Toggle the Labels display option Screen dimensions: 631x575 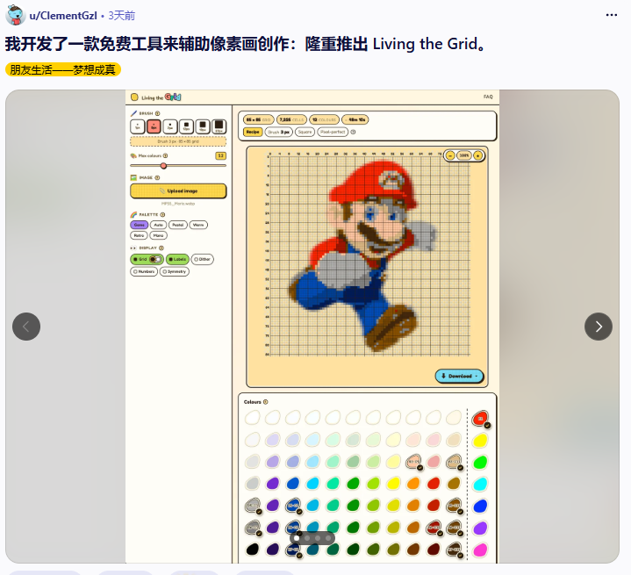[x=177, y=259]
